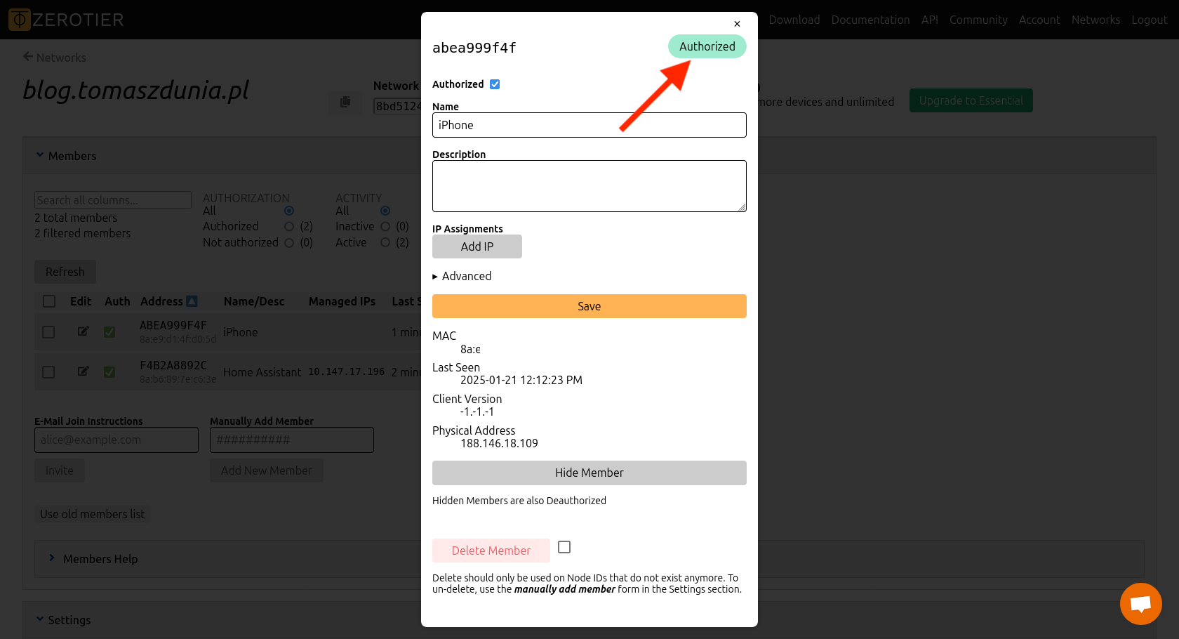Click edit icon for Home Assistant member

click(83, 371)
